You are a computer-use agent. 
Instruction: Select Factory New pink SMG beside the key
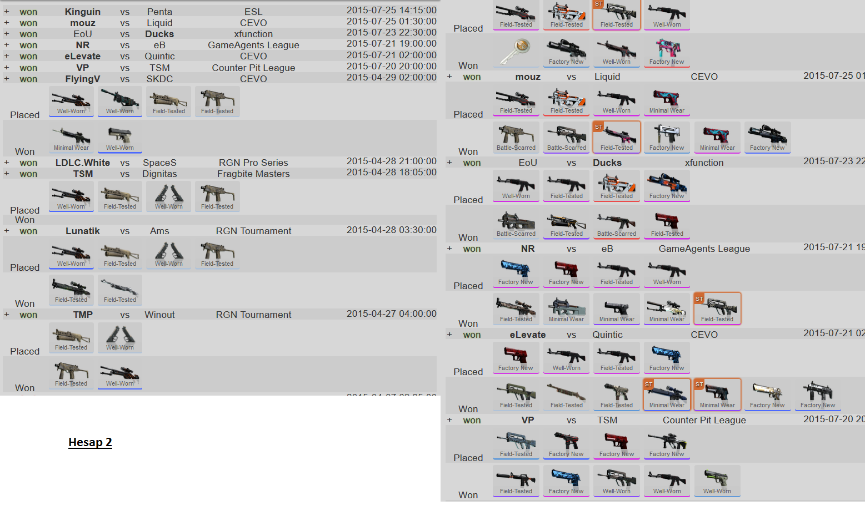tap(667, 52)
